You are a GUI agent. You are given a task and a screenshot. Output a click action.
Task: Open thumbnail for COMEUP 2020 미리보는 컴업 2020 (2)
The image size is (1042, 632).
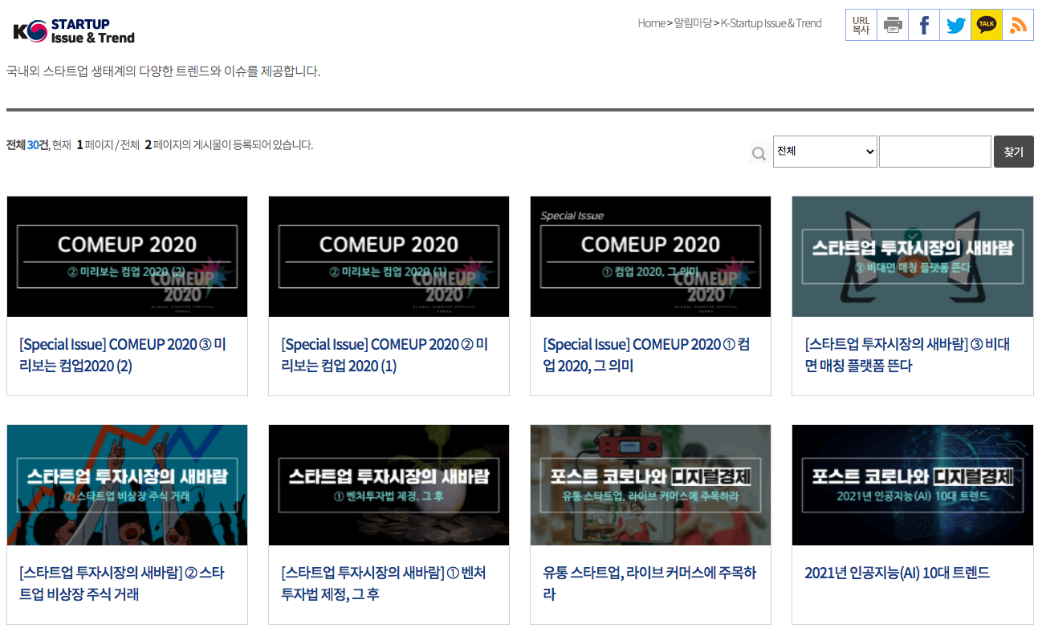127,257
